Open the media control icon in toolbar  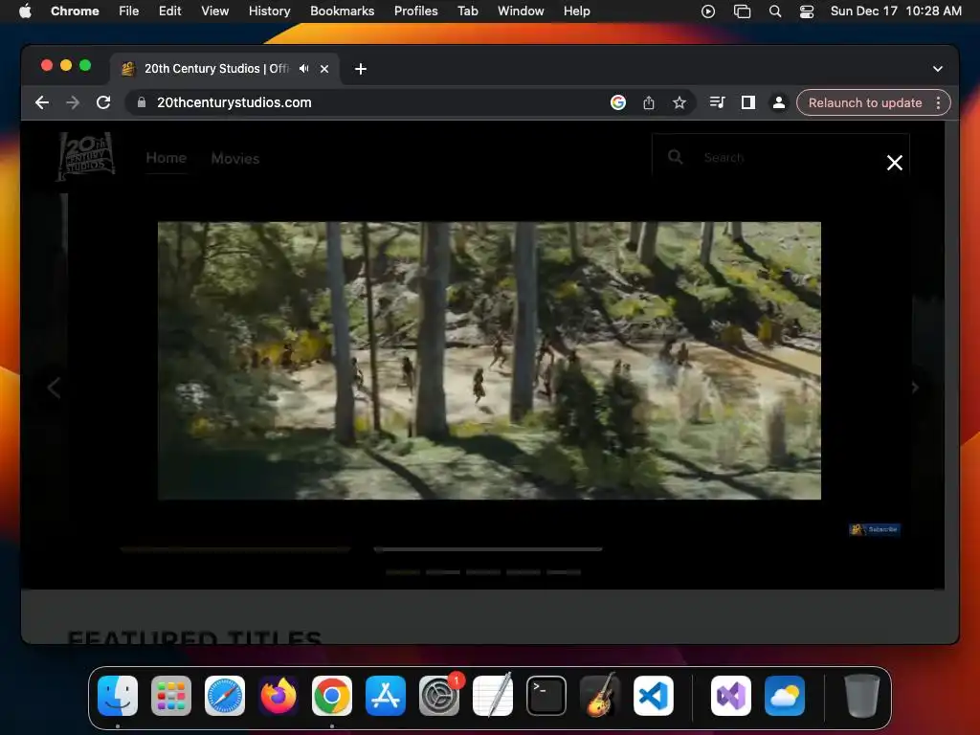(718, 102)
